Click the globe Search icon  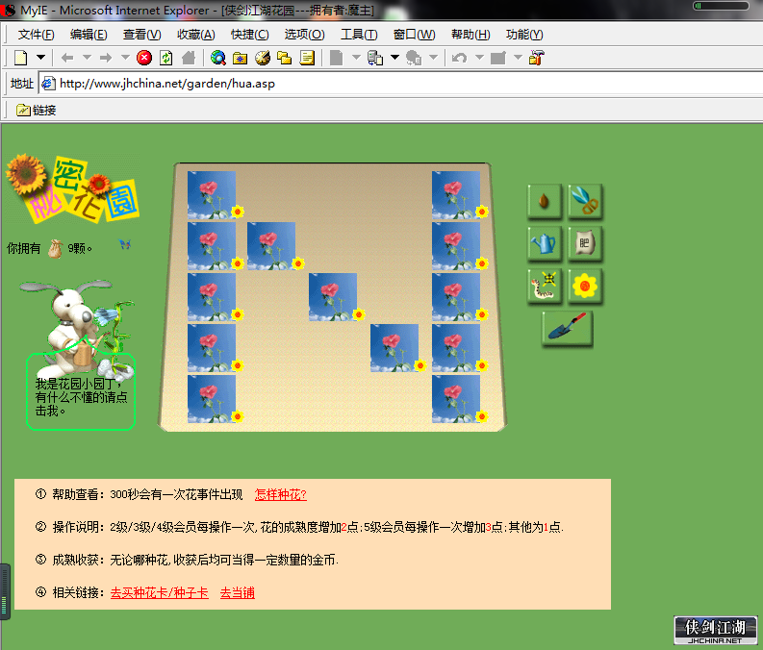218,58
